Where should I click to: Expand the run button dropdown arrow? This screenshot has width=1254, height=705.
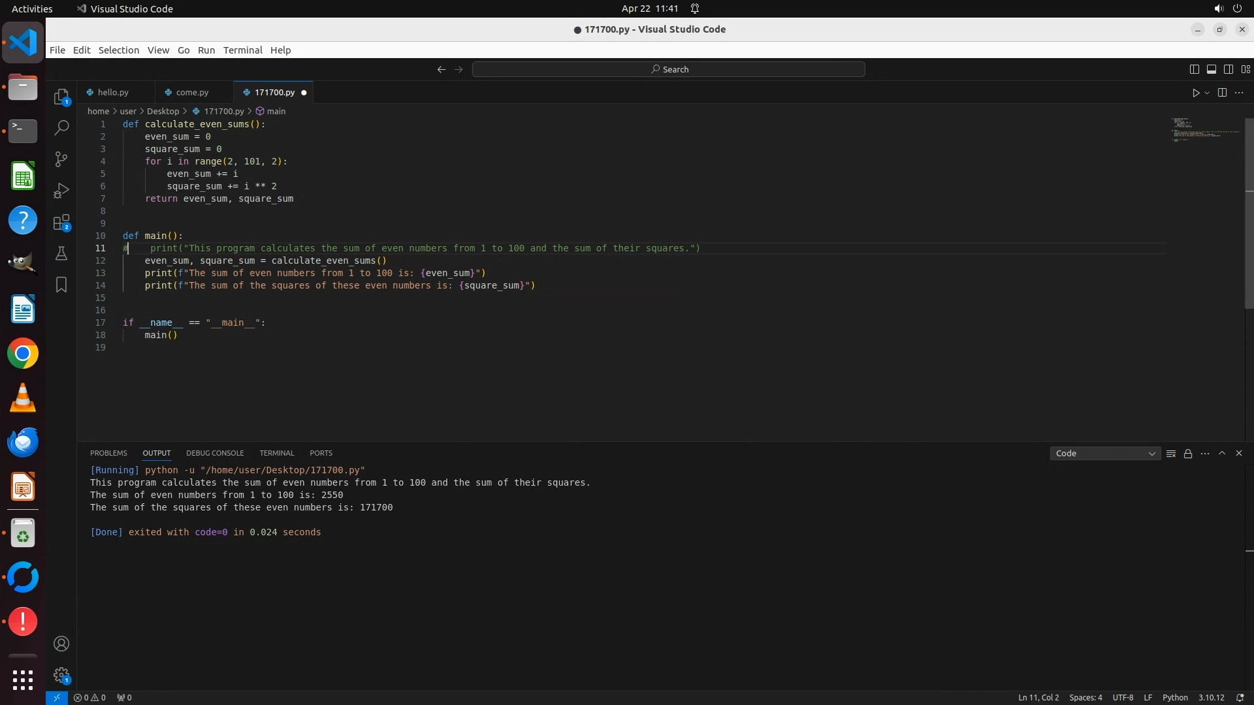click(1207, 93)
